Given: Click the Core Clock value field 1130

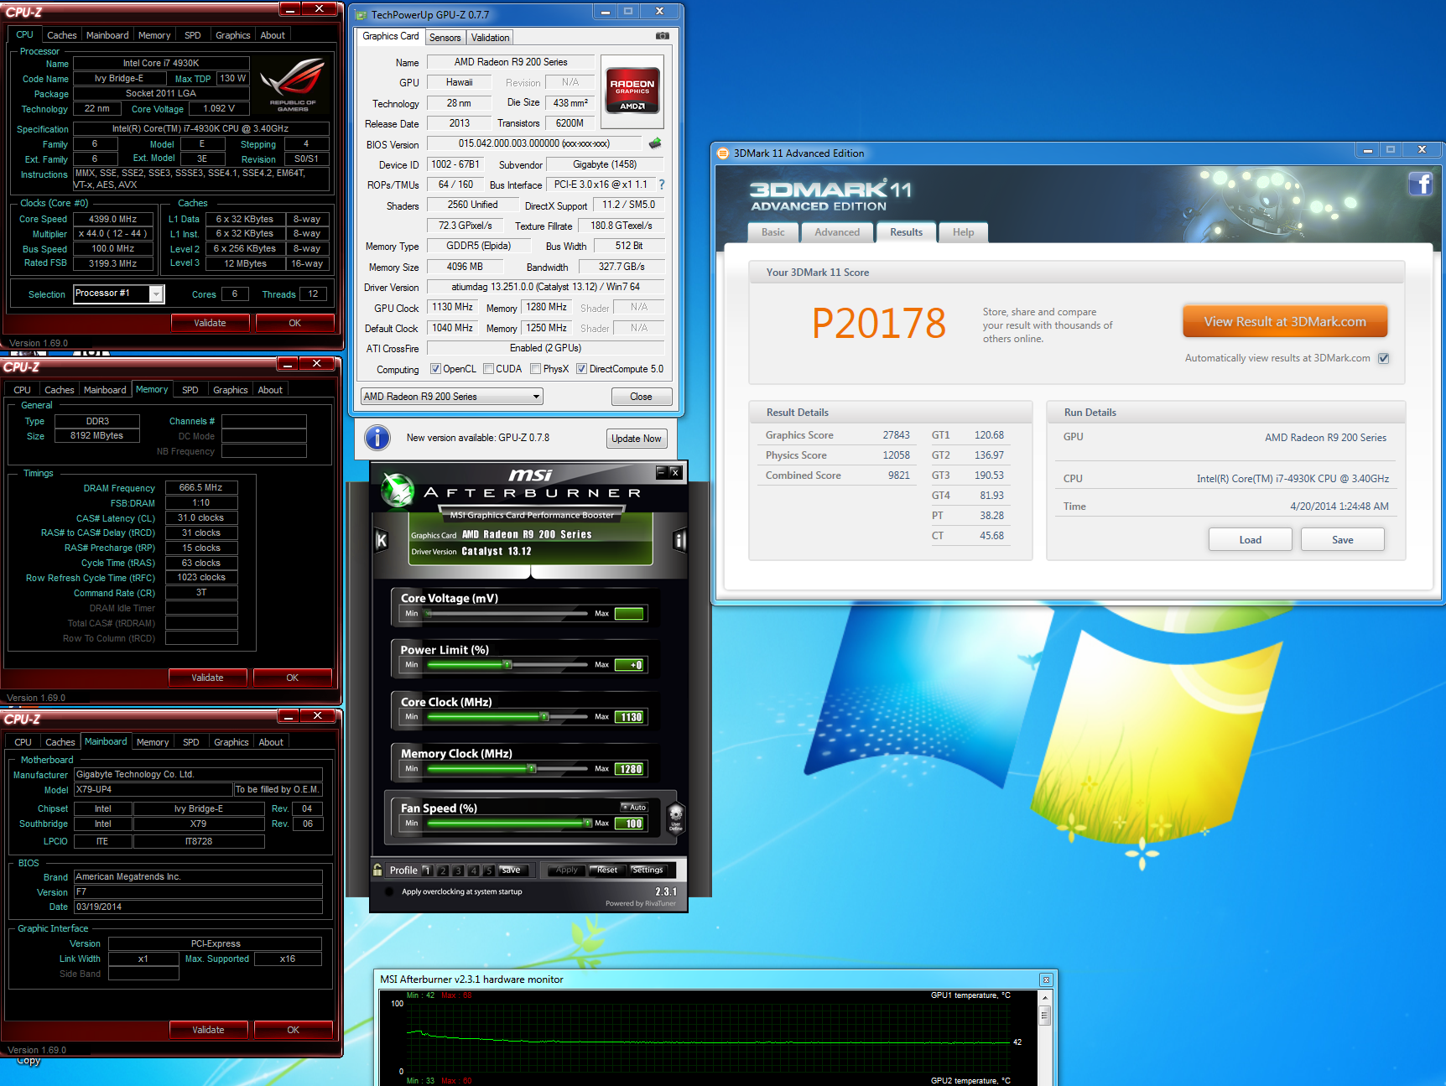Looking at the screenshot, I should click(x=630, y=717).
